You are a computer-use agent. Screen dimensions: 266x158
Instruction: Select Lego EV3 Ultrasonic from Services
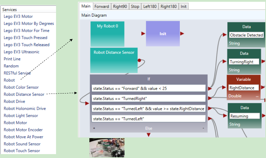click(x=21, y=52)
